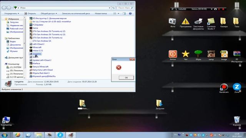Image resolution: width=246 pixels, height=138 pixels.
Task: Open the Чит star icon
Action: pyautogui.click(x=185, y=55)
